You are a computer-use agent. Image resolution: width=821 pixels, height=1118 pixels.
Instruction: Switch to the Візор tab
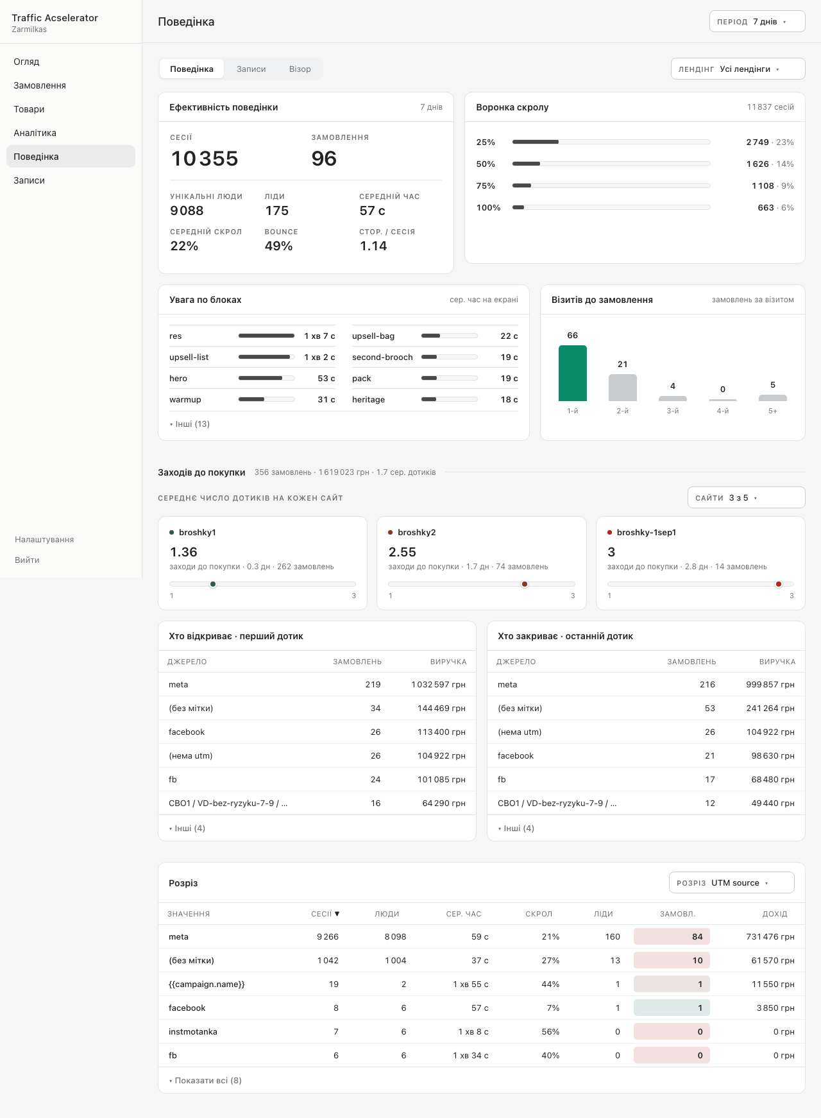[300, 69]
